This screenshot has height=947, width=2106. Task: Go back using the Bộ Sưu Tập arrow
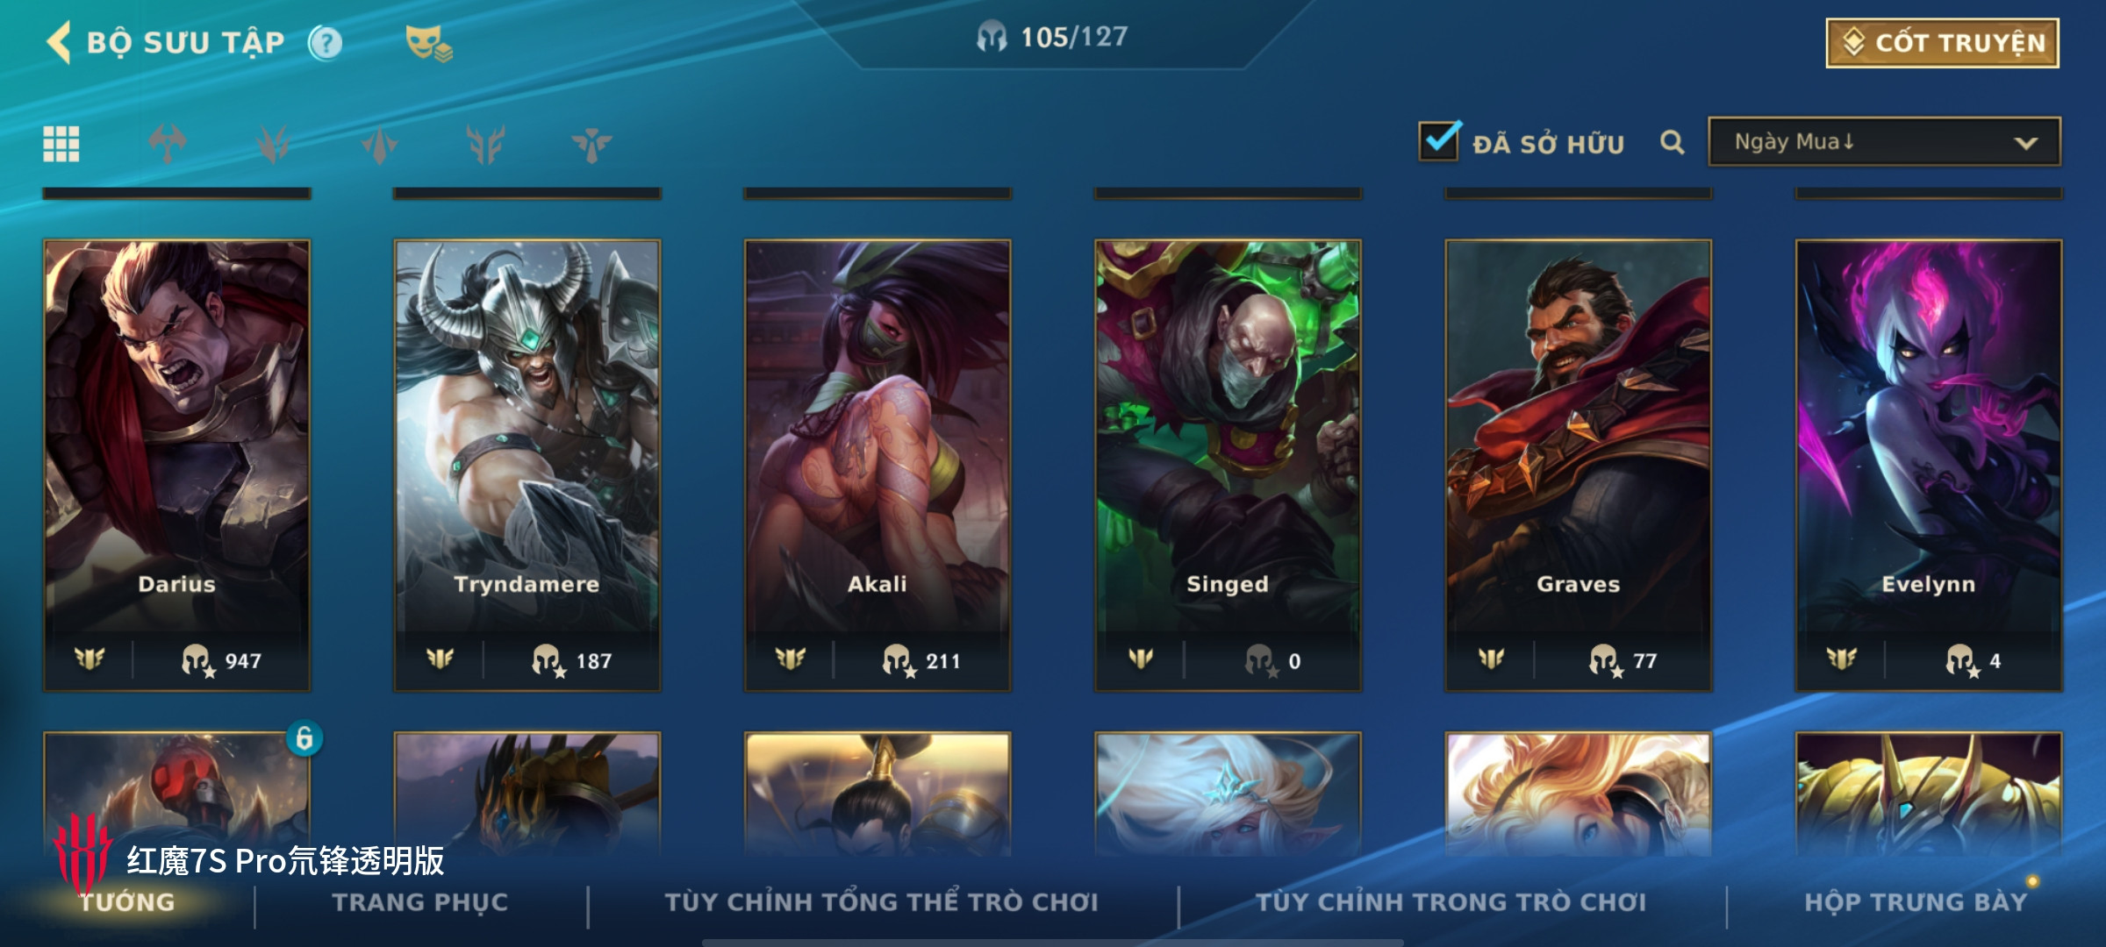59,42
